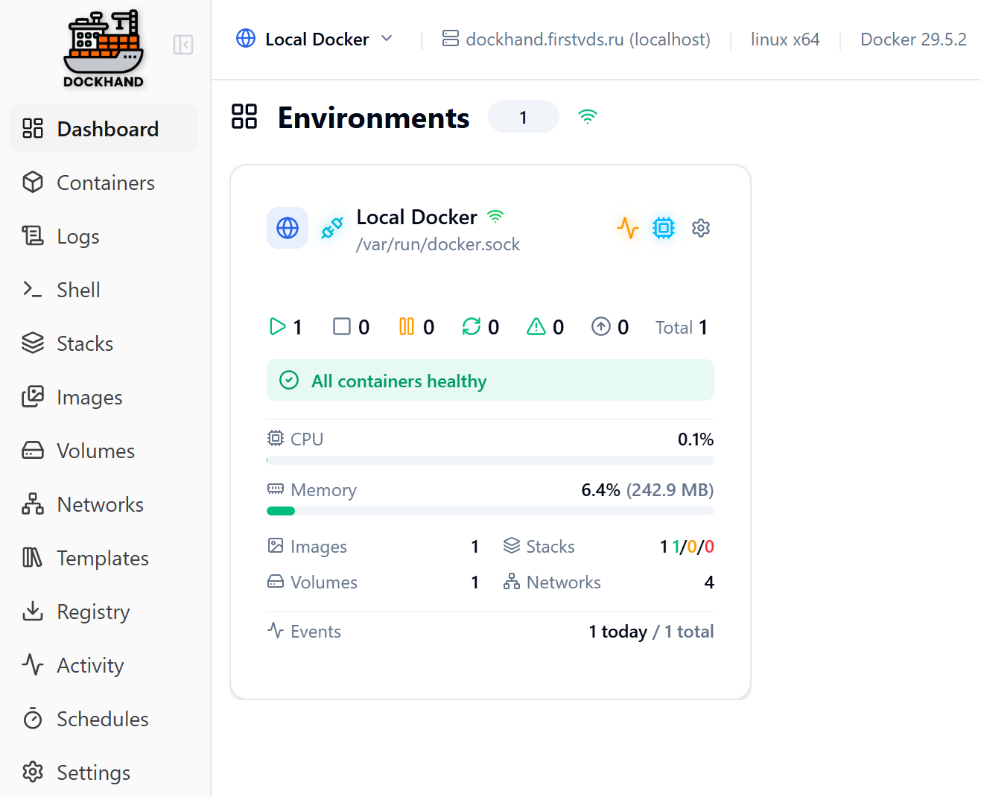Image resolution: width=981 pixels, height=797 pixels.
Task: Click the restarting containers refresh icon
Action: coord(472,326)
